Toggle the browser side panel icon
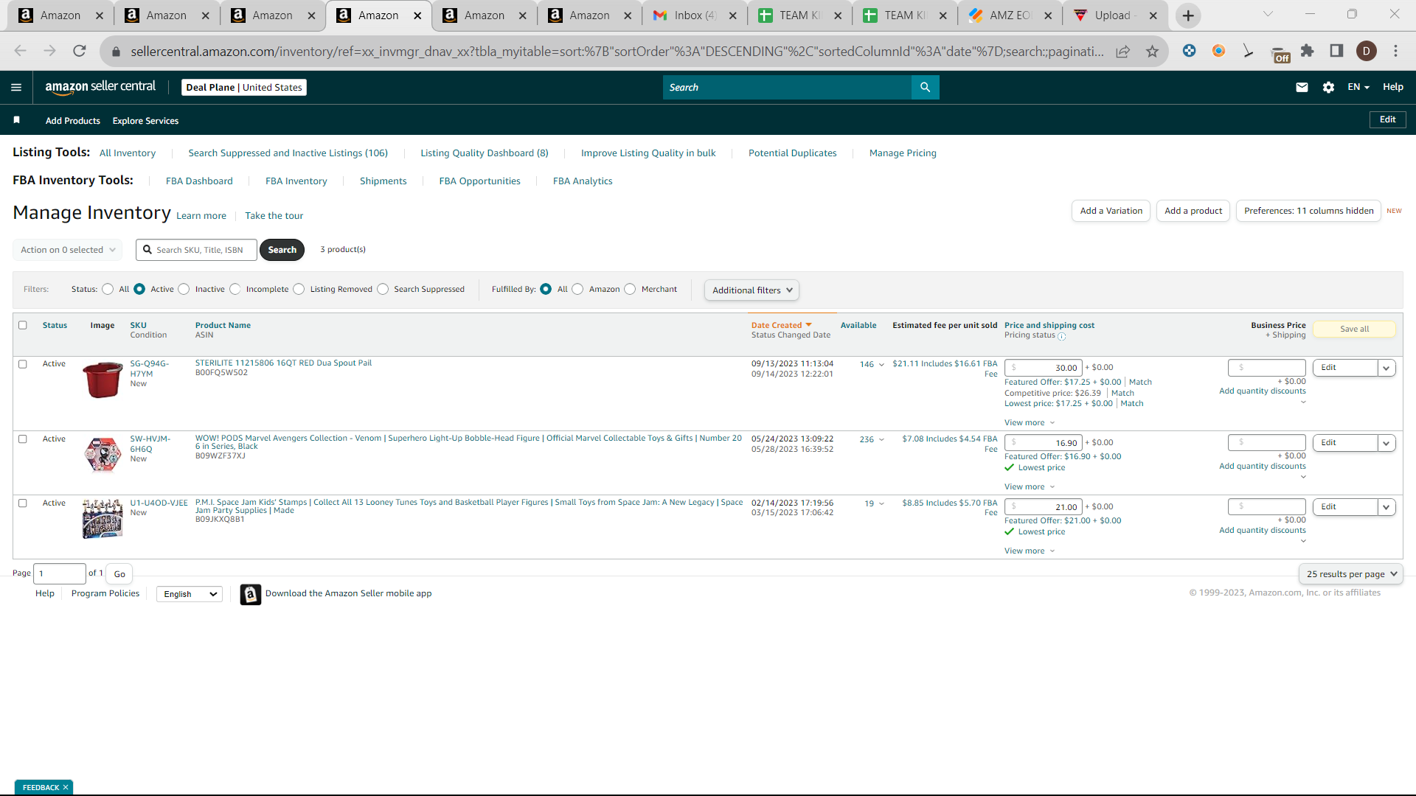 pyautogui.click(x=1336, y=51)
